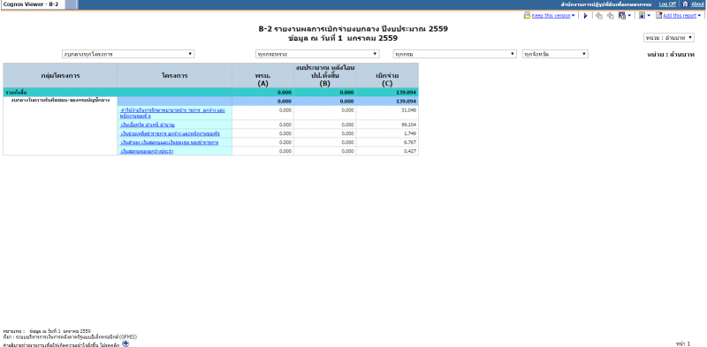Open the project dropdown งบกลางทุกโครงการ
This screenshot has height=347, width=707.
pyautogui.click(x=128, y=54)
